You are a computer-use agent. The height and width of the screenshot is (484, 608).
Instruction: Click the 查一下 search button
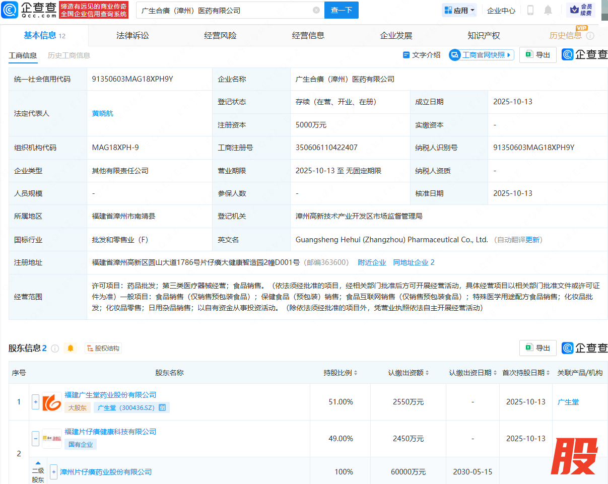click(341, 10)
